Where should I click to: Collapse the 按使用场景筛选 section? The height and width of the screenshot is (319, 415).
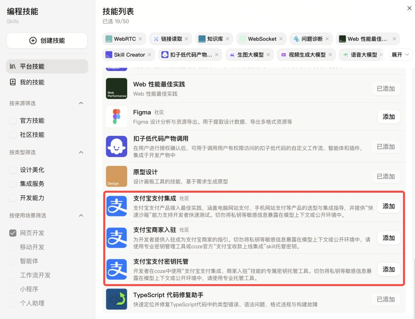(81, 216)
